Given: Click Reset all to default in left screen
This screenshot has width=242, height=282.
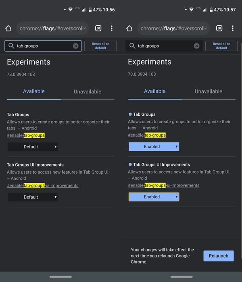Looking at the screenshot, I should 100,46.
